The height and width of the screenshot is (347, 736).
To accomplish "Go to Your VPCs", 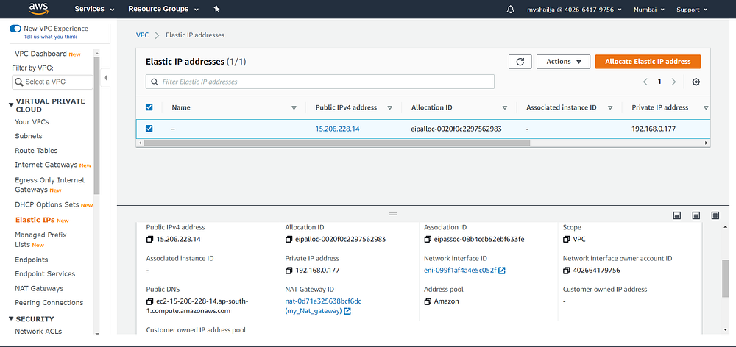I will (32, 122).
